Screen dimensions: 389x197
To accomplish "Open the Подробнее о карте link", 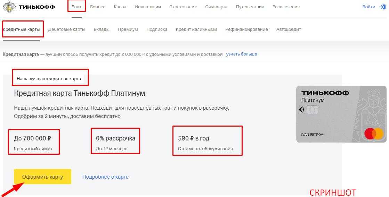I will [x=105, y=177].
